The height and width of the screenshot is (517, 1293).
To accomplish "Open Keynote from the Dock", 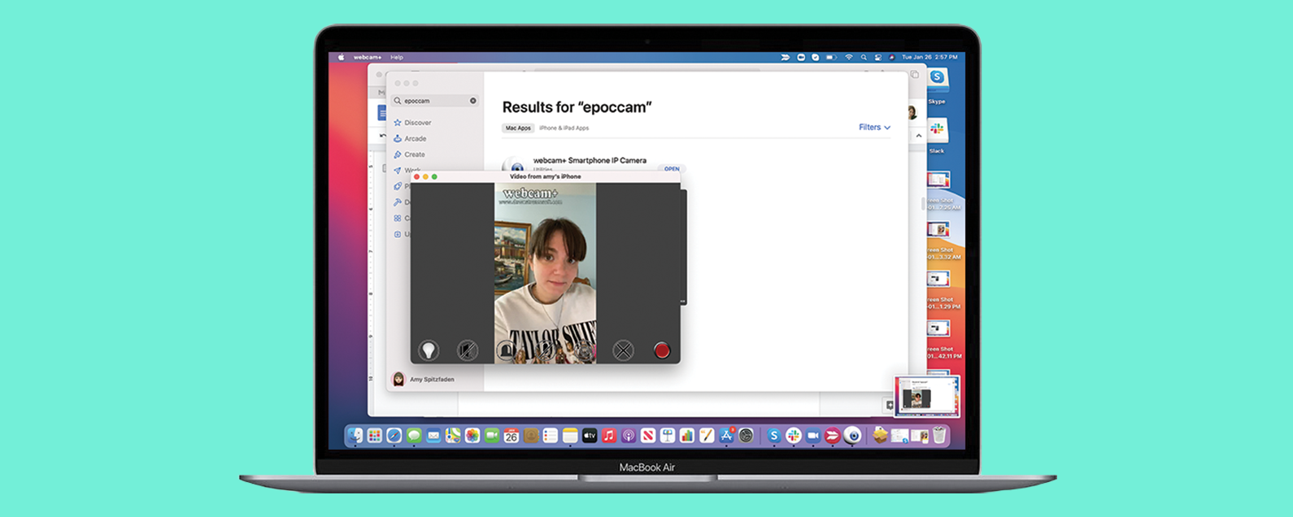I will (x=668, y=436).
